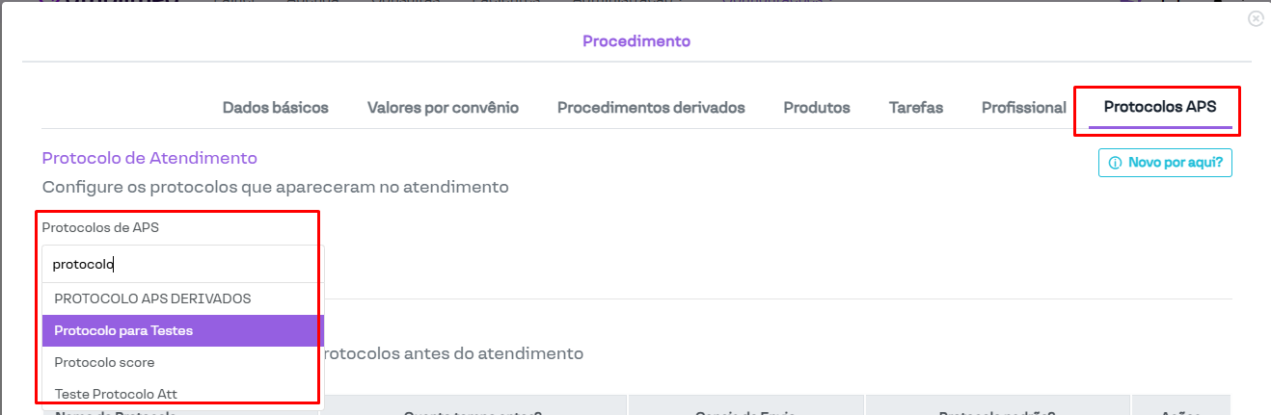Open the "Novo por aqui?" help button

coord(1165,163)
